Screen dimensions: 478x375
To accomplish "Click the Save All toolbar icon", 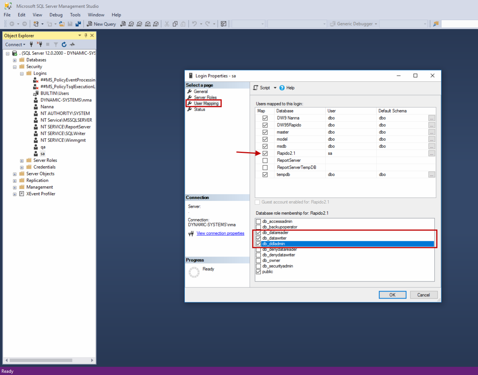I will tap(78, 24).
